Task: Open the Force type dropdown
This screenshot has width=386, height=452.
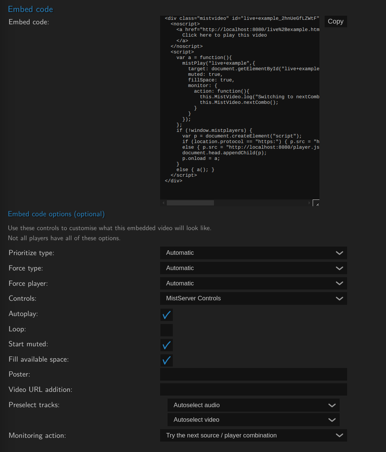Action: click(253, 268)
